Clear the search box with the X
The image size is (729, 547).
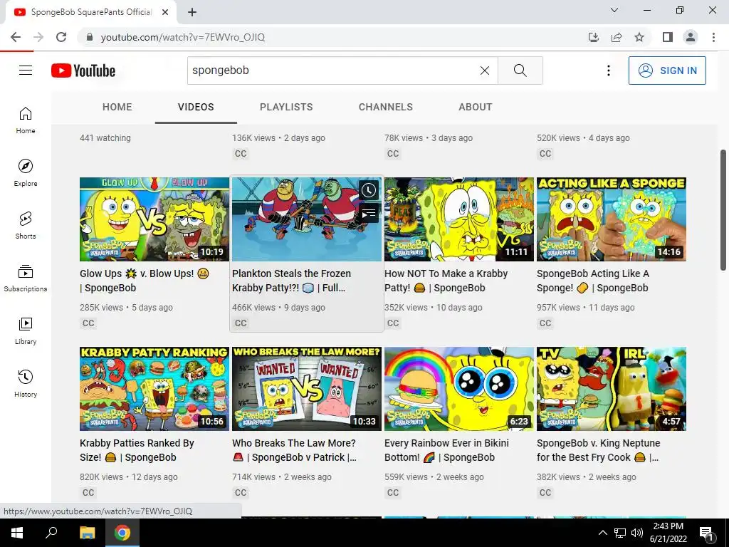tap(484, 71)
